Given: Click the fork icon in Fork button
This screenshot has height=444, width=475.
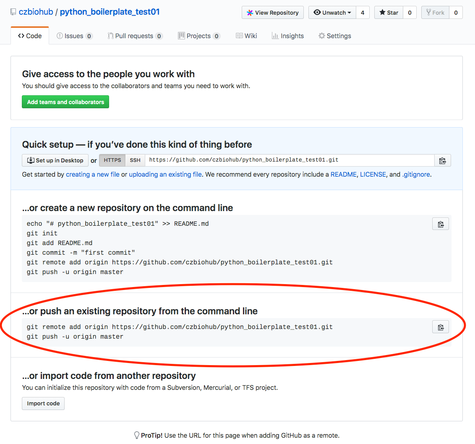Looking at the screenshot, I should (x=428, y=13).
